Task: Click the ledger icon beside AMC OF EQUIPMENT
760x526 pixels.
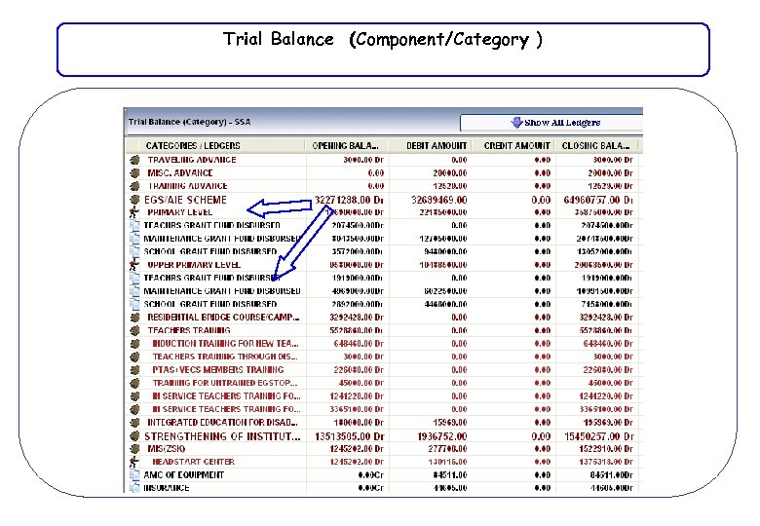Action: 134,474
